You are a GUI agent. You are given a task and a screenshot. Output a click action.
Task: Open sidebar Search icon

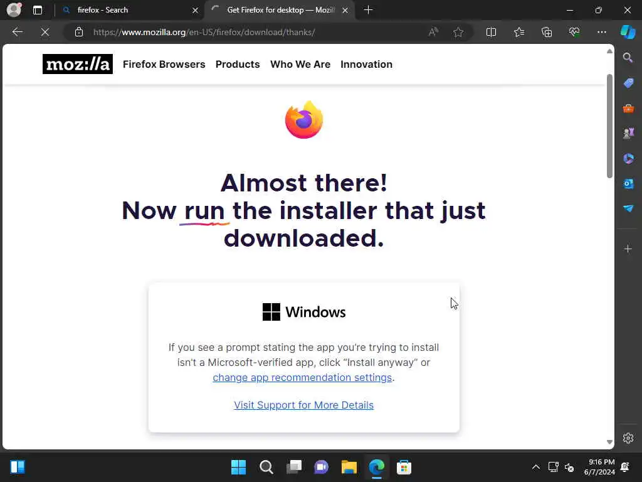click(628, 57)
